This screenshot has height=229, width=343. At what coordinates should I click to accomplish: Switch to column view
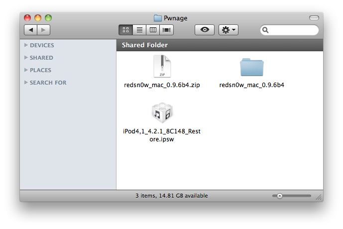153,30
